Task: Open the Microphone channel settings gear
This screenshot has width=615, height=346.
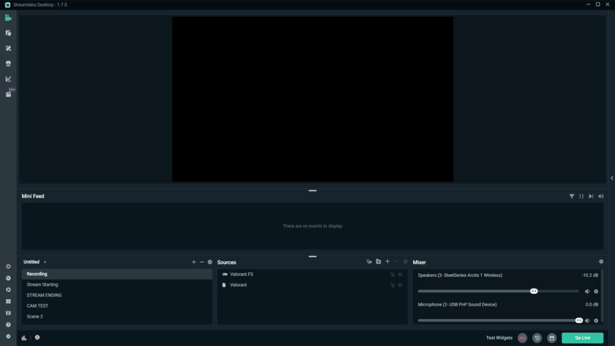Action: pos(596,321)
